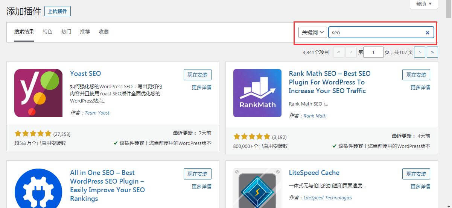Switch to the 收藏 tab
Viewport: 452px width, 208px height.
tap(103, 32)
